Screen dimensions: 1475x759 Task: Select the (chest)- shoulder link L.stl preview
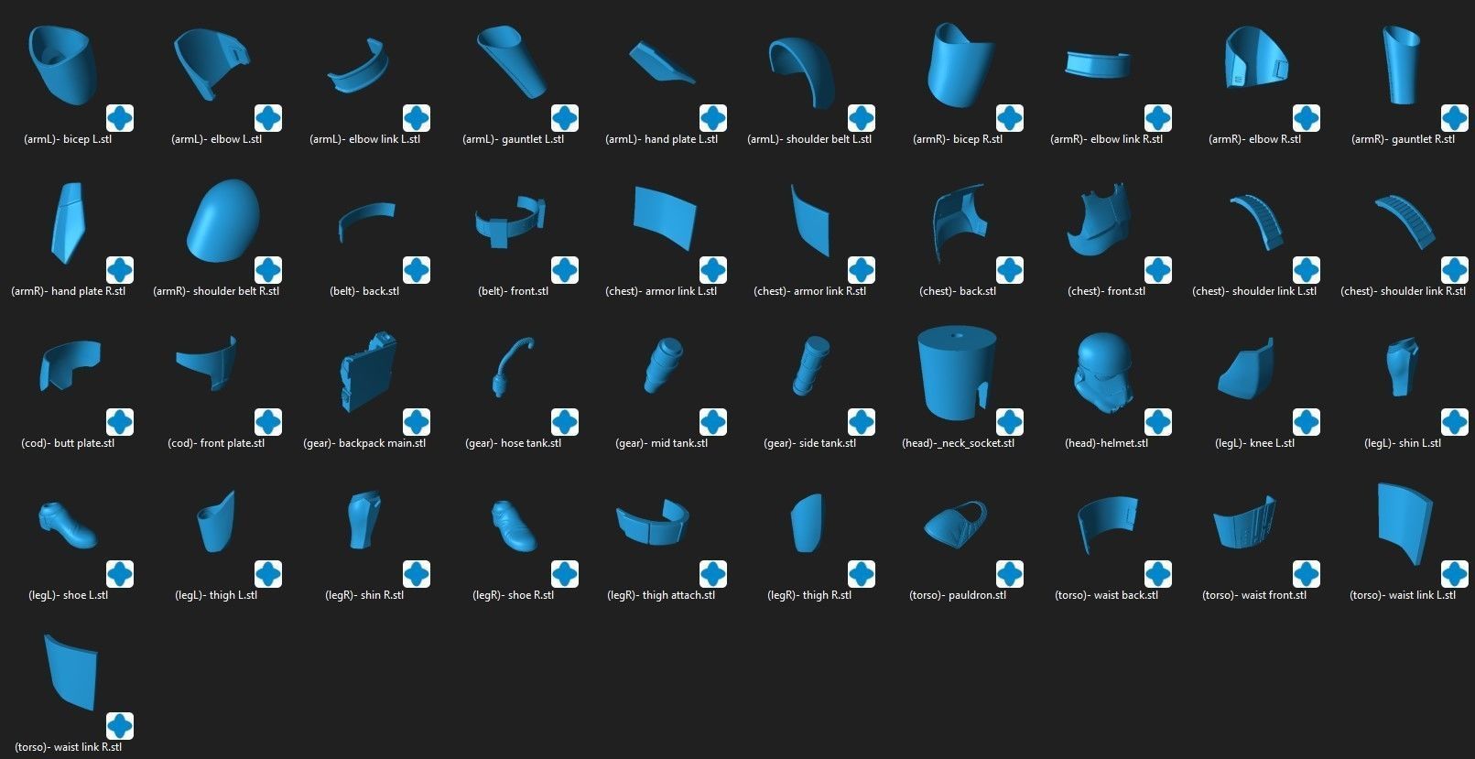pyautogui.click(x=1256, y=222)
